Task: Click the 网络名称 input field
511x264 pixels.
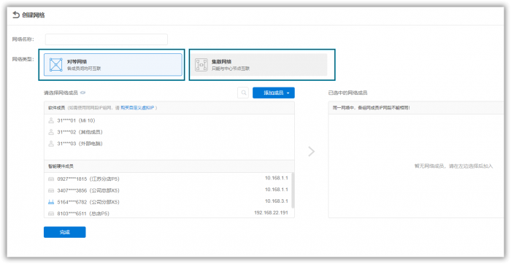Action: pos(107,39)
